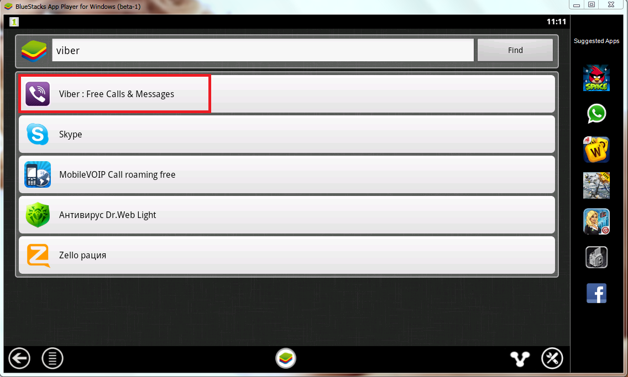
Task: Select Антивирус Dr.Web Light result
Action: coord(287,215)
